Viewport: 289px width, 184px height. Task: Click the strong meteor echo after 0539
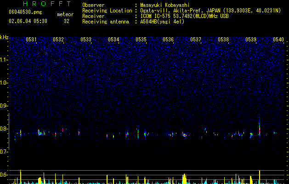(260, 129)
